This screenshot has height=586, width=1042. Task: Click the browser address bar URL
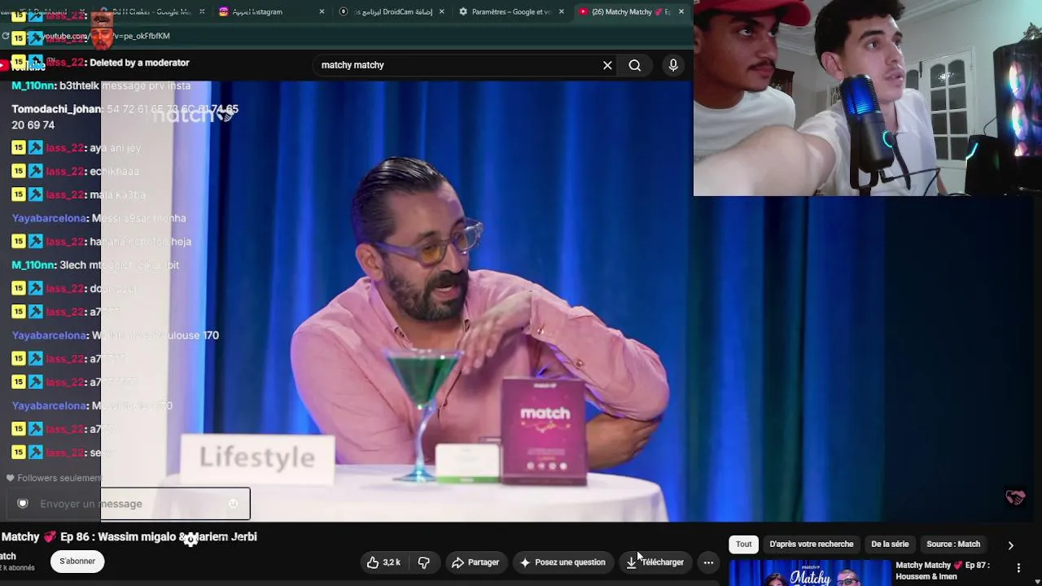[x=106, y=36]
